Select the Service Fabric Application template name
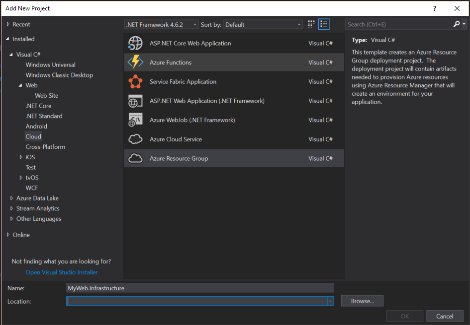Viewport: 470px width, 325px height. (x=183, y=82)
